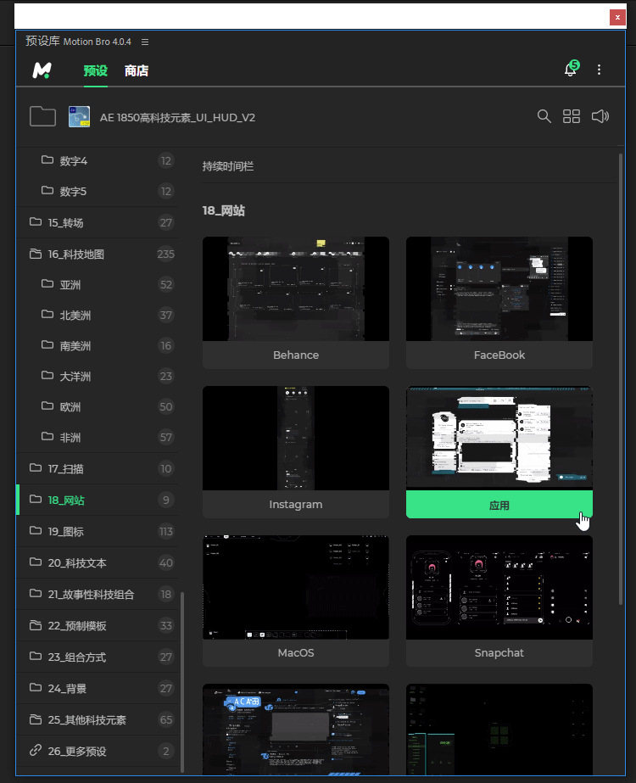636x783 pixels.
Task: Select the FaceBook preset thumbnail
Action: 499,288
